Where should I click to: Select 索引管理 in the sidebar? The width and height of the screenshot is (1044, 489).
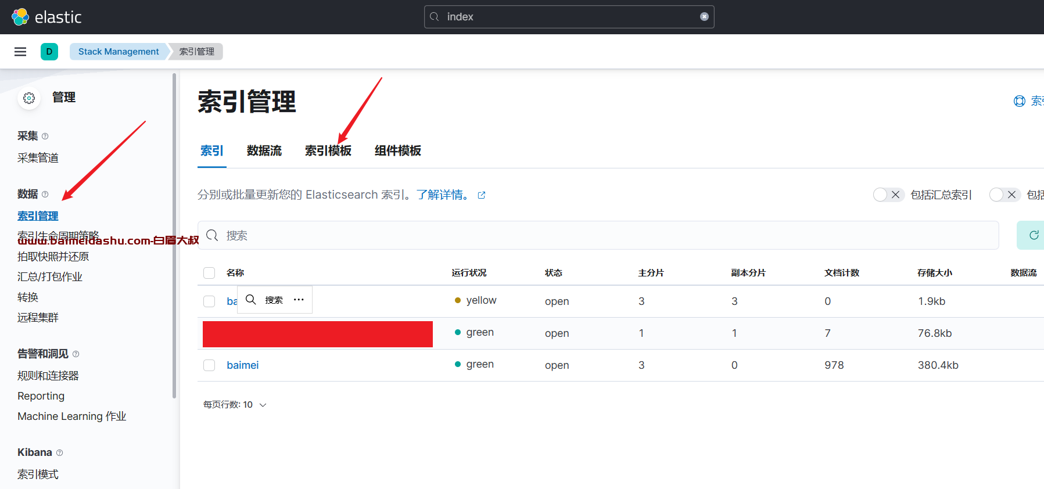coord(38,216)
